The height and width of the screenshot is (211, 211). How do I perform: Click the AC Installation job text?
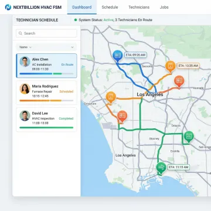42,64
